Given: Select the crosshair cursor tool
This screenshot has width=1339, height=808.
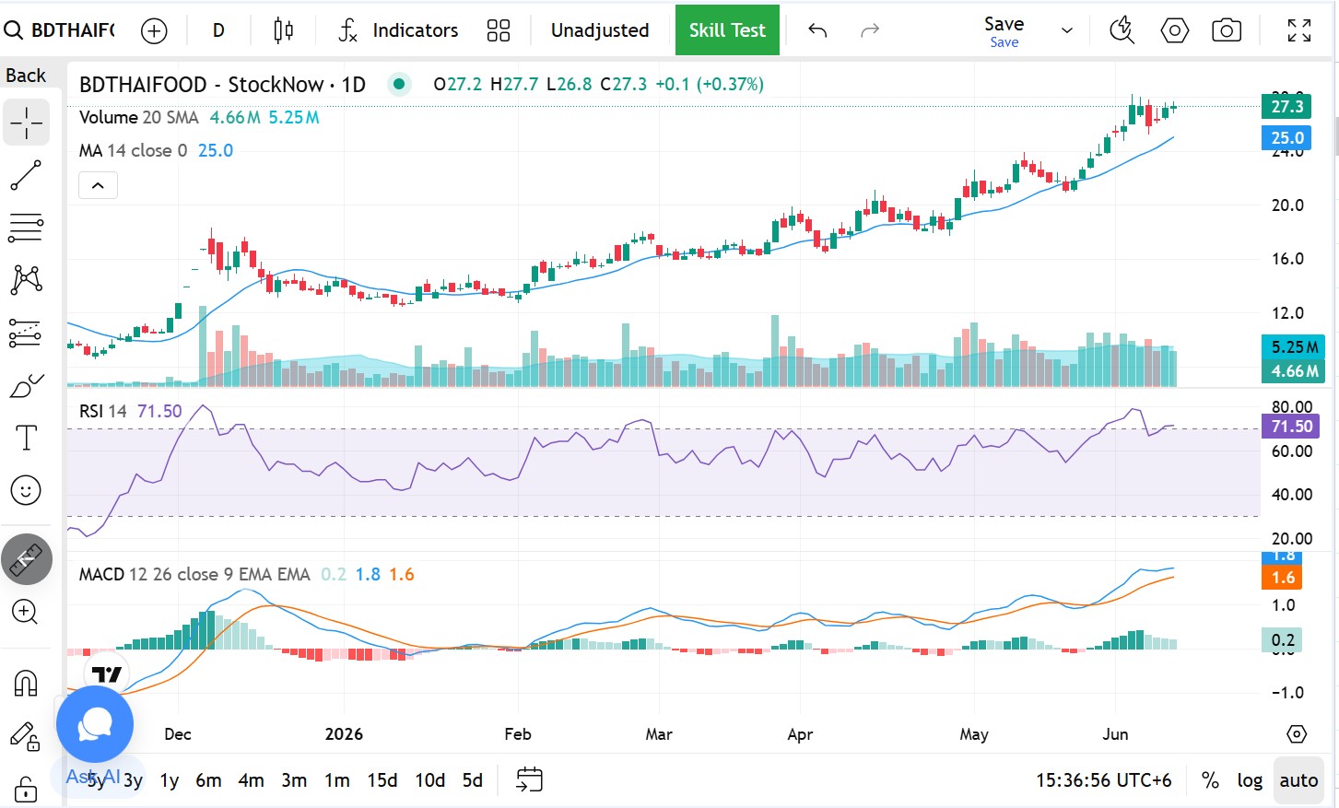Looking at the screenshot, I should click(26, 123).
